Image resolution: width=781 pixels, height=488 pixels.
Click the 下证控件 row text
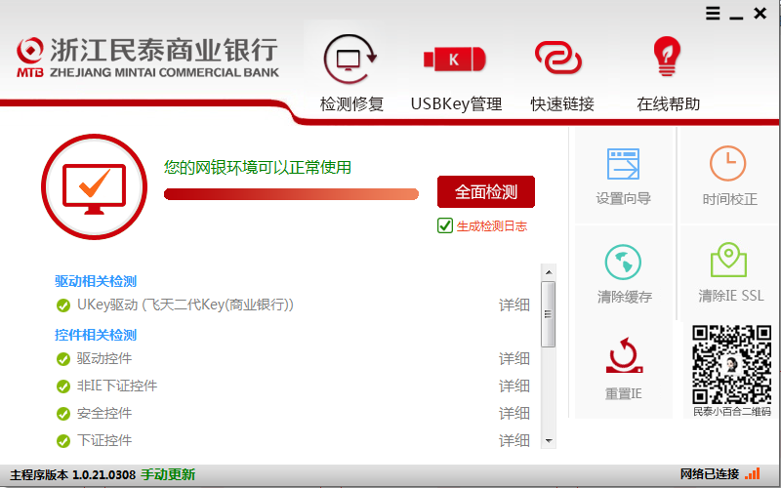104,441
